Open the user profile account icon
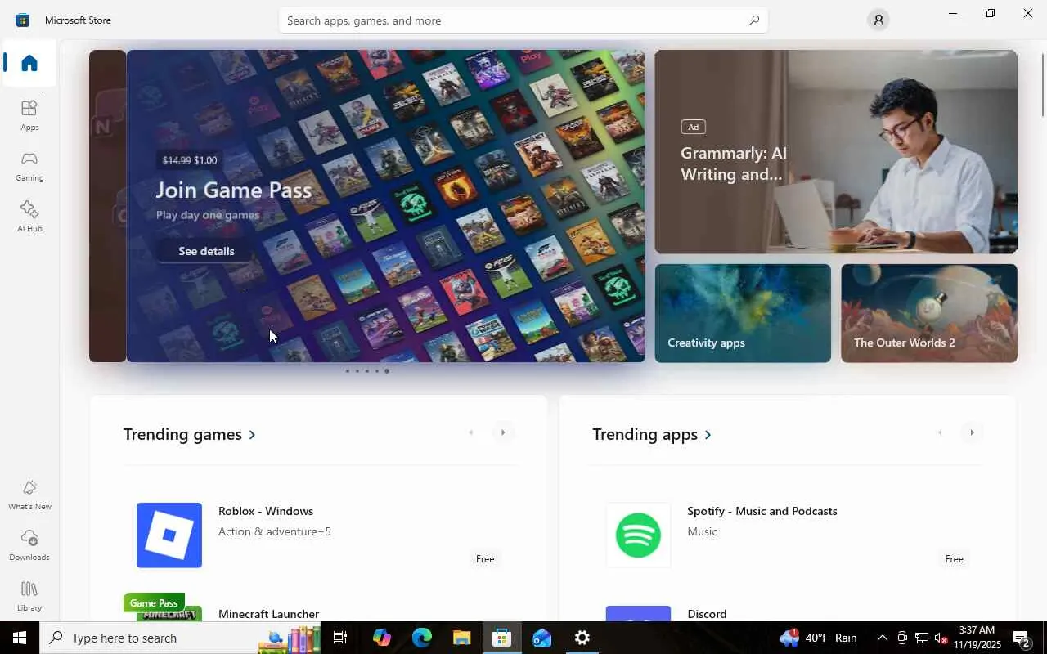 pos(878,20)
